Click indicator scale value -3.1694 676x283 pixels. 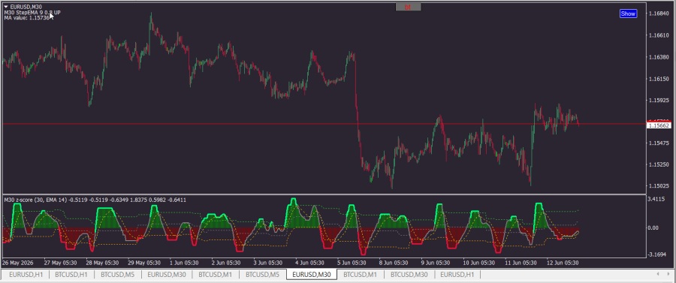point(656,254)
